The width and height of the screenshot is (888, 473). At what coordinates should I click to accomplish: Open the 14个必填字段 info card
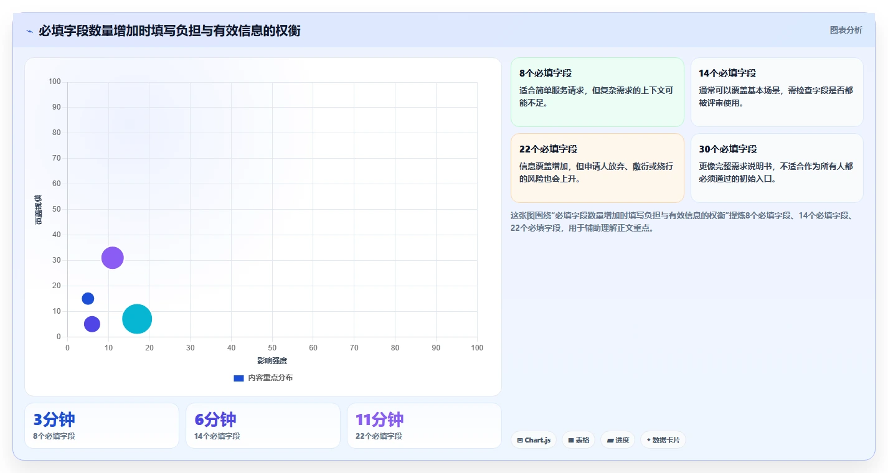pyautogui.click(x=777, y=92)
